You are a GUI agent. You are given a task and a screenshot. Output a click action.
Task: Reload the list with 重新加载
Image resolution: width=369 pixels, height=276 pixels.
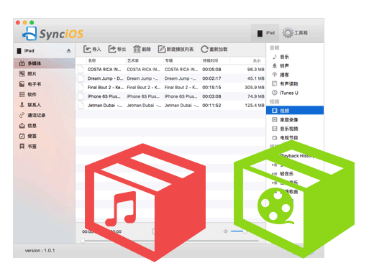(x=214, y=50)
